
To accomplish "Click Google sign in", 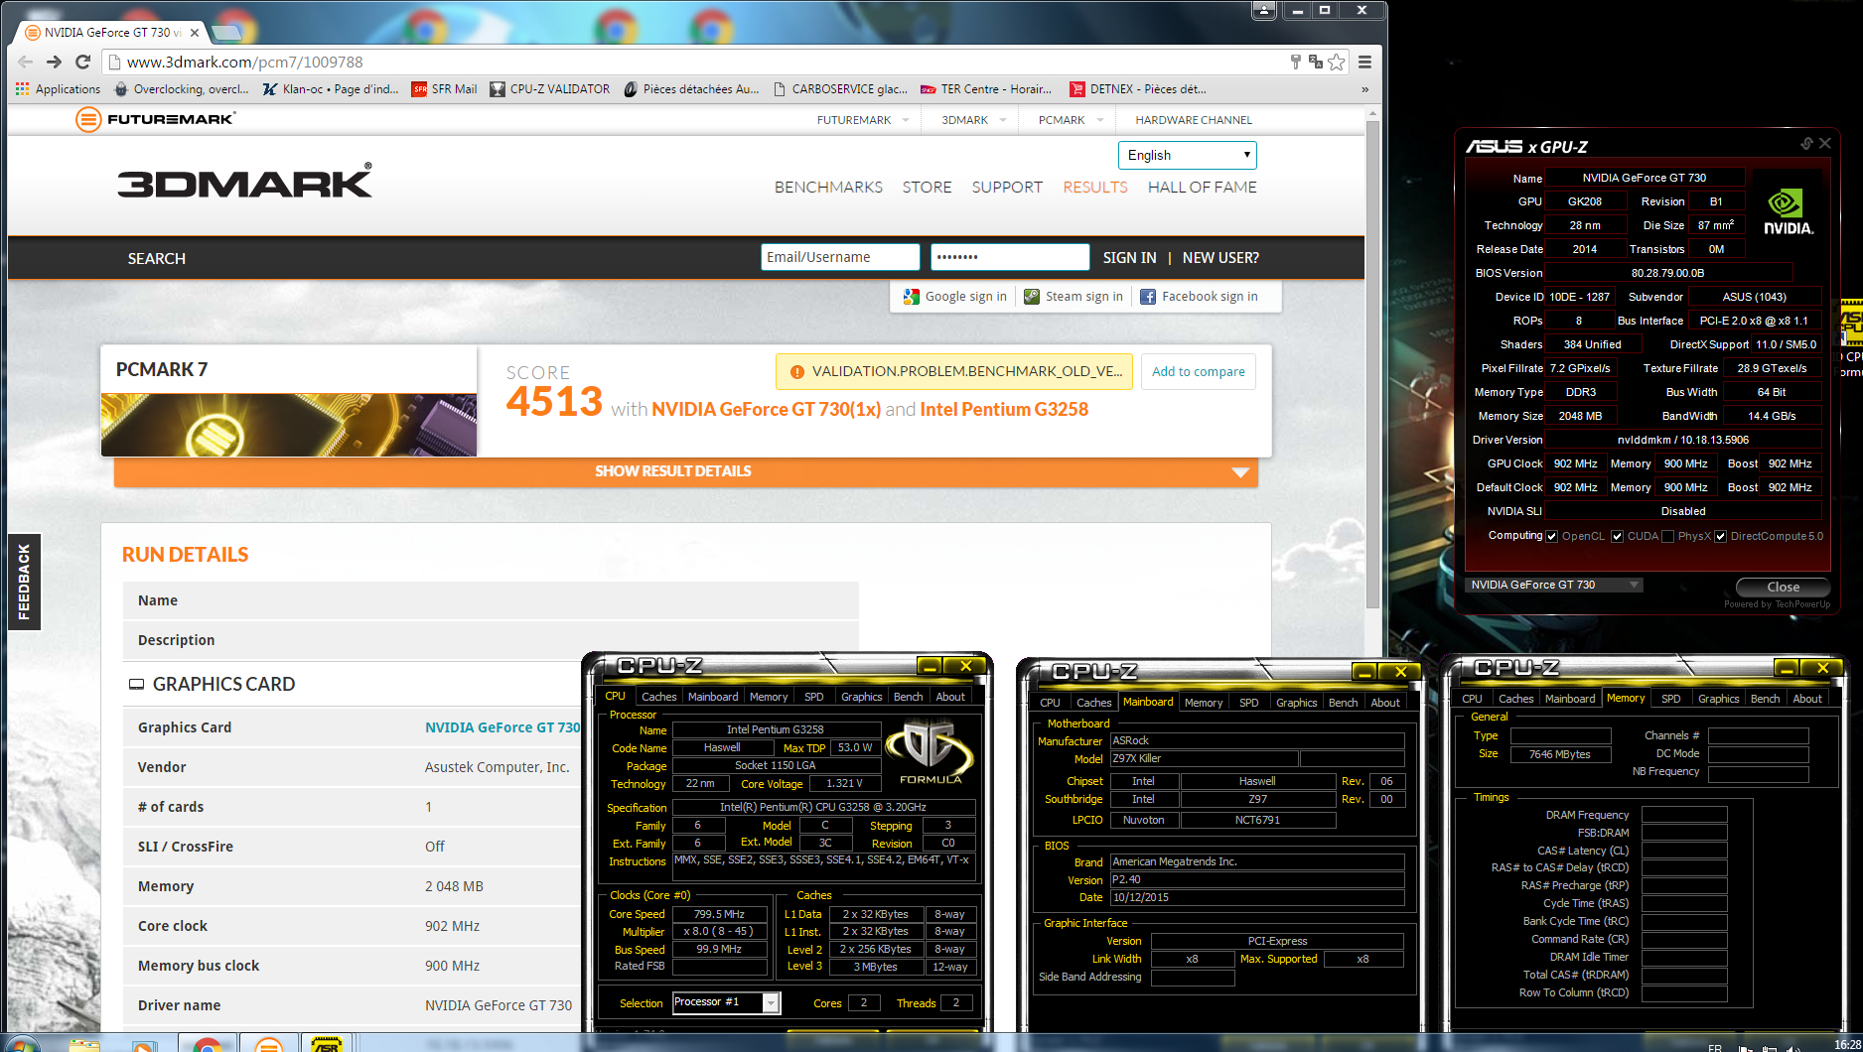I will click(x=955, y=297).
